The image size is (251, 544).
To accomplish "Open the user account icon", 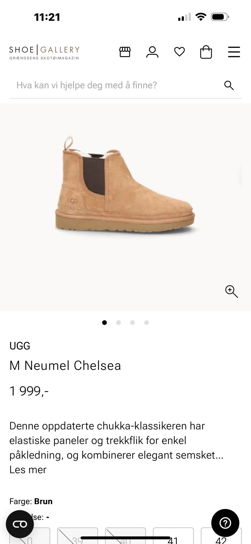I will (x=152, y=52).
